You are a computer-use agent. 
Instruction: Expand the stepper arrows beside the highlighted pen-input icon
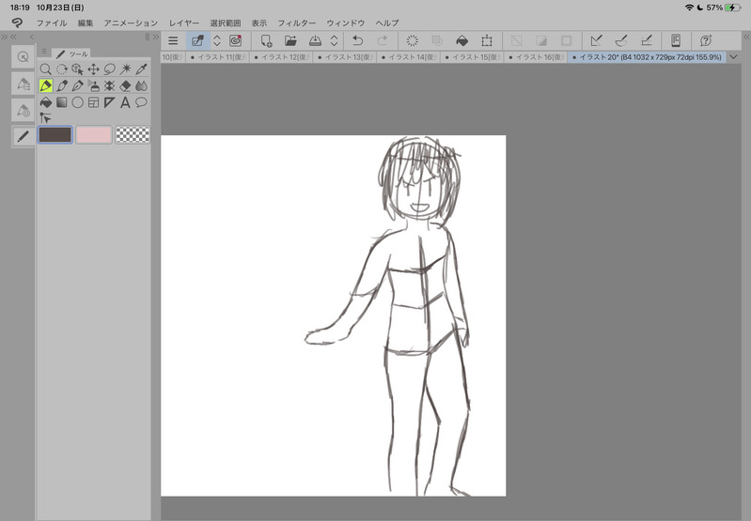[217, 40]
